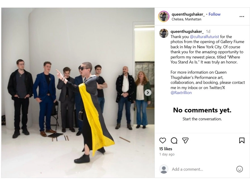Open comments via speech bubble icon
This screenshot has width=250, height=179.
[174, 140]
